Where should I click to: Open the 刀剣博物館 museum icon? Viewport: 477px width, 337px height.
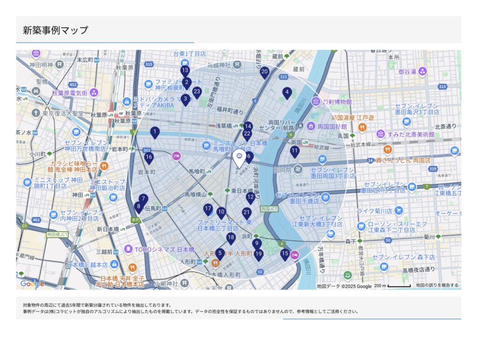pyautogui.click(x=316, y=102)
